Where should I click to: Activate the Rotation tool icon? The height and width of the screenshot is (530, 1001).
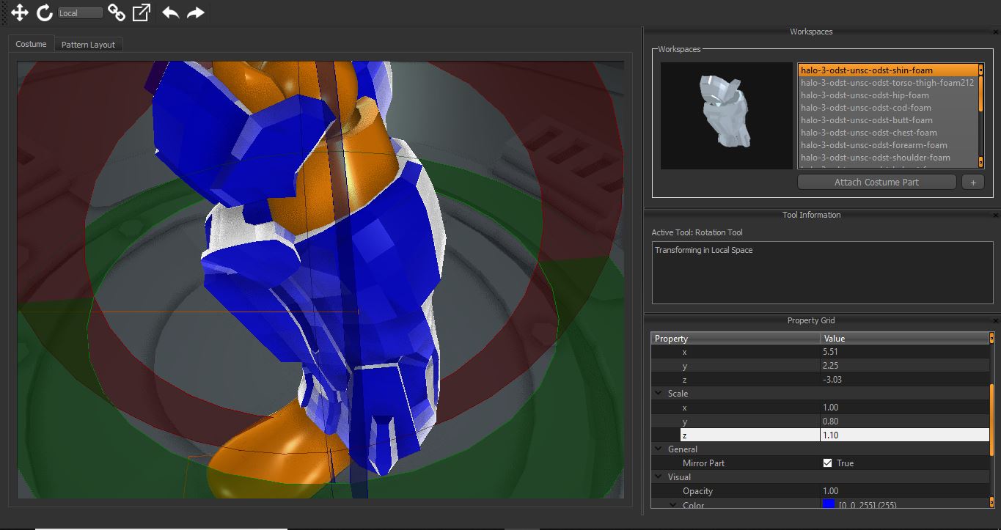[45, 12]
